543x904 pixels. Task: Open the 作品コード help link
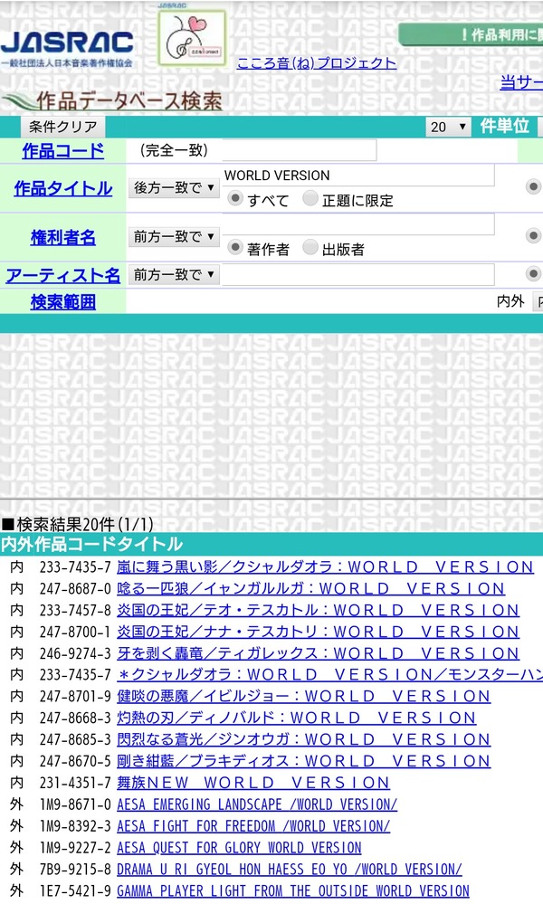pos(63,151)
